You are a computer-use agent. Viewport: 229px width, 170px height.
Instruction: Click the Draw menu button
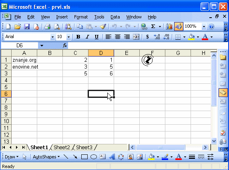[x=12, y=157]
